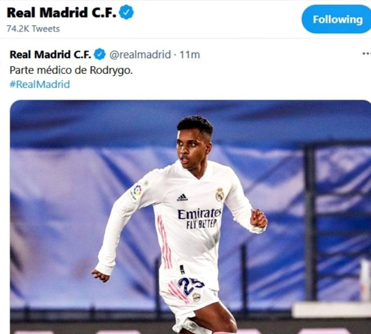Click the Real Madrid crest on the shirt
This screenshot has width=371, height=334.
(x=220, y=195)
